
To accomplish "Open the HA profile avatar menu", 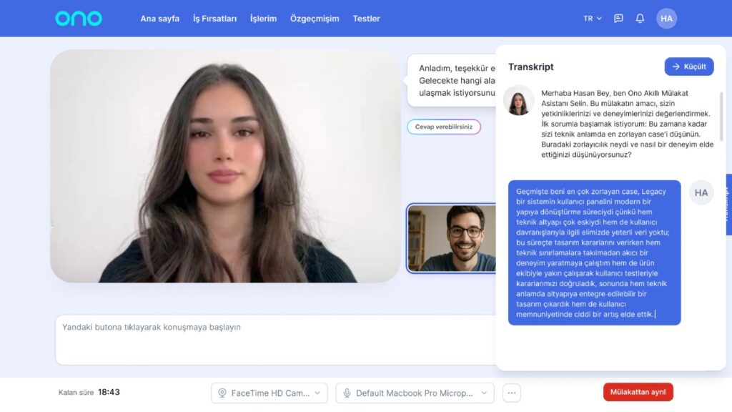I will click(666, 18).
